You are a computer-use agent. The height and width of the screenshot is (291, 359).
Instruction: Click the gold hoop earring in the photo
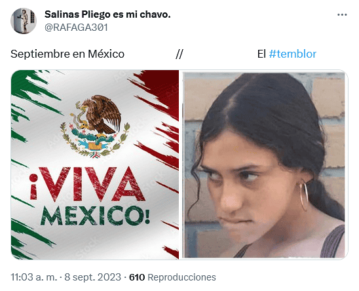tap(304, 197)
